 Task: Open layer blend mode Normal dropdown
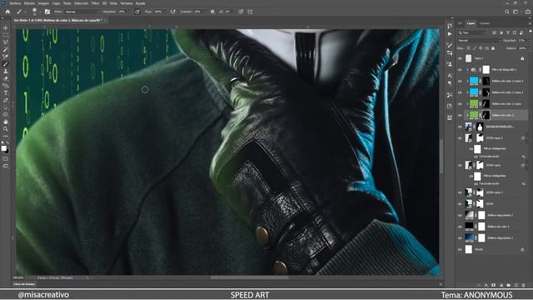click(480, 41)
